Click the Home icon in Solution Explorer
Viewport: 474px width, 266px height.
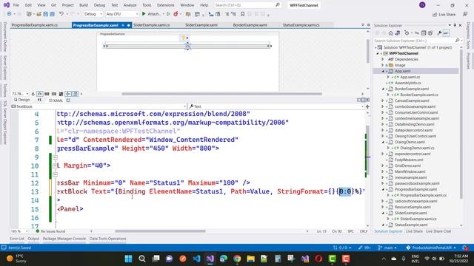pos(390,33)
